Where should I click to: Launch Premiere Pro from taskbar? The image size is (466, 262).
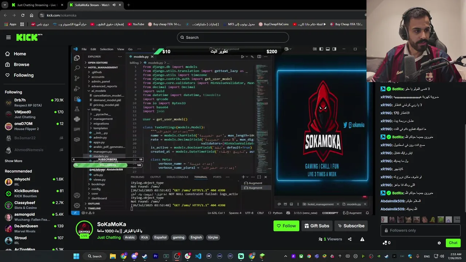pyautogui.click(x=155, y=256)
